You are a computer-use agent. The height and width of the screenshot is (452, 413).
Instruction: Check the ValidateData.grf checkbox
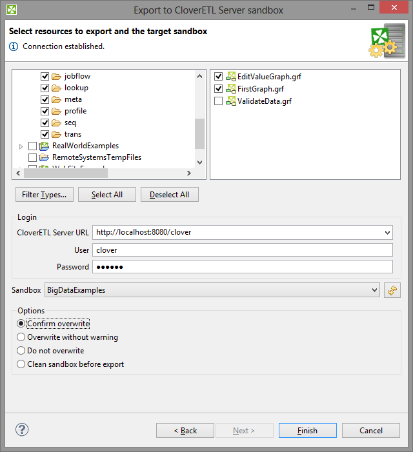(218, 101)
